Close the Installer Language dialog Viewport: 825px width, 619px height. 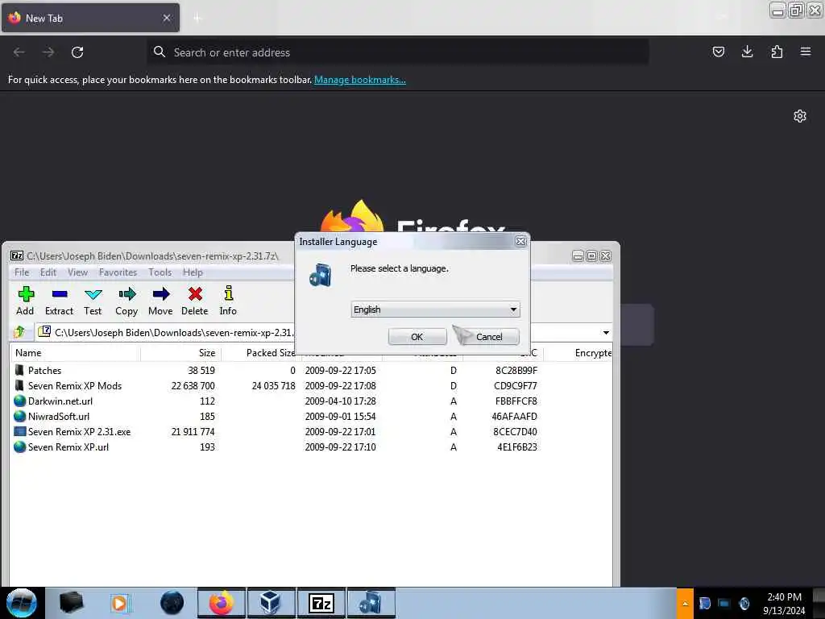tap(520, 241)
